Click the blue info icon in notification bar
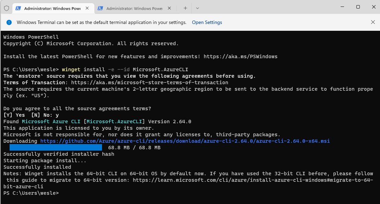380x204 pixels. (9, 22)
